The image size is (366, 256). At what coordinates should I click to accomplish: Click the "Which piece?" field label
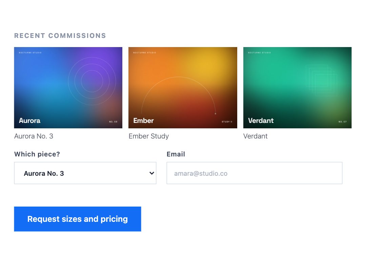tap(37, 154)
